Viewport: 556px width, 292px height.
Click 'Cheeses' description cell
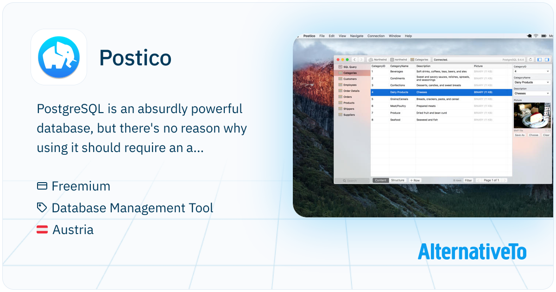(444, 92)
